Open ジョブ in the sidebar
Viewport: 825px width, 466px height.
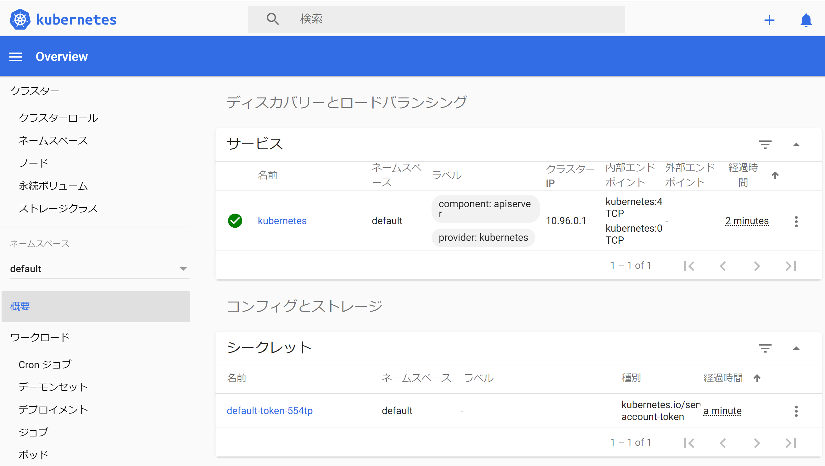33,432
